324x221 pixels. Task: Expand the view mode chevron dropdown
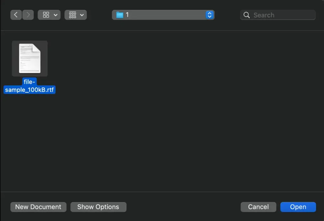56,15
